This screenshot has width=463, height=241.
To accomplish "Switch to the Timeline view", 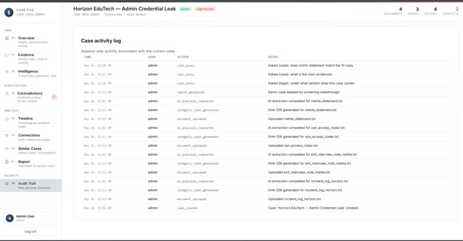I will [30, 122].
